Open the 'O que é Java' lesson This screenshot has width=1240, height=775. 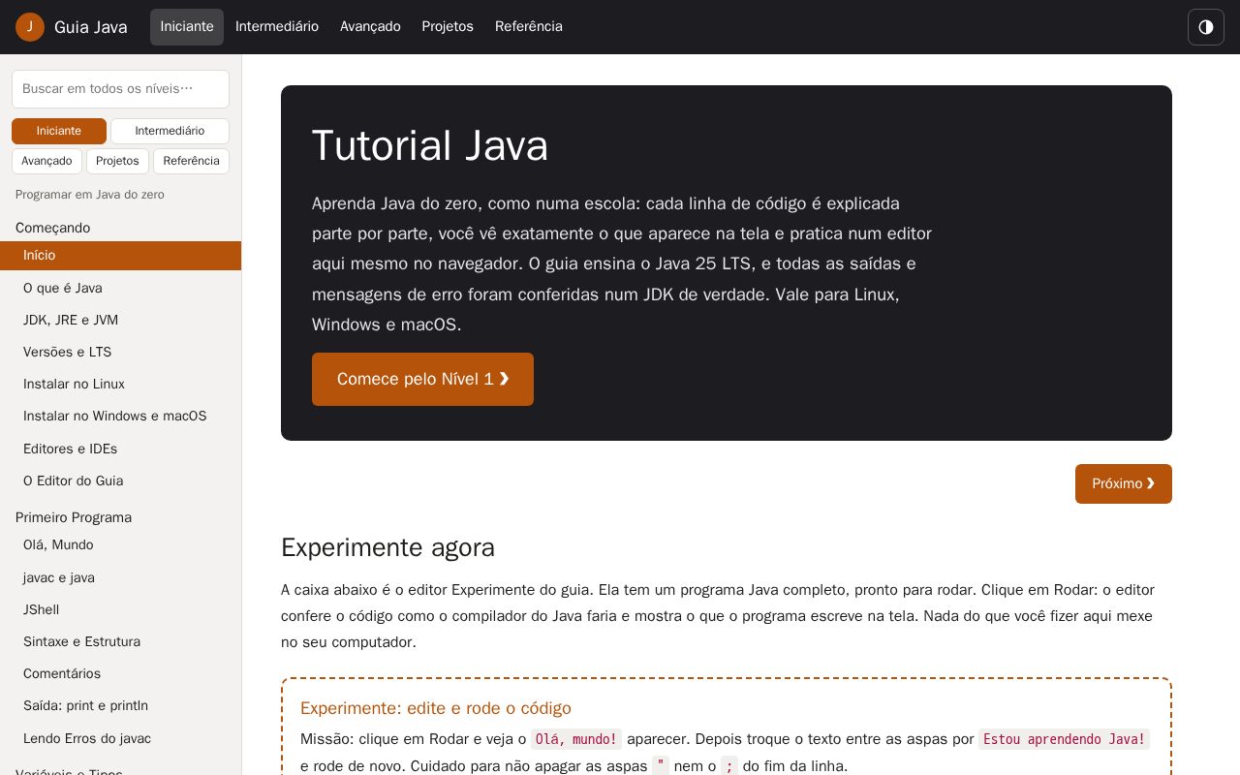[120, 288]
